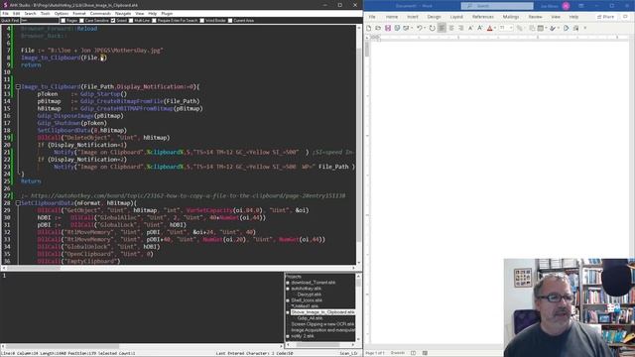635x357 pixels.
Task: Save the document via Word's save icon
Action: [x=388, y=28]
